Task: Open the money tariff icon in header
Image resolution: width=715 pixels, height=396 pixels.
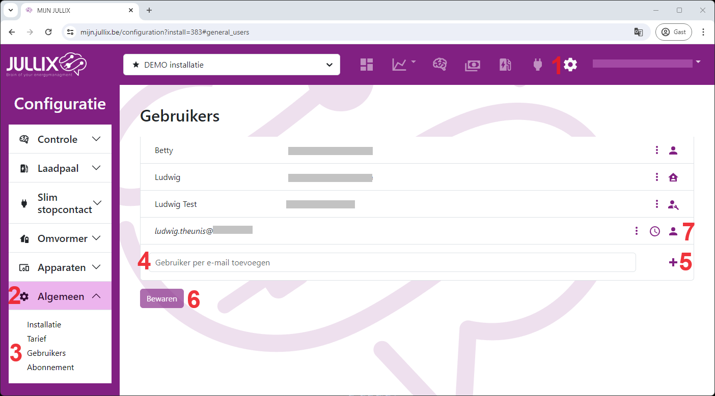Action: pyautogui.click(x=473, y=65)
